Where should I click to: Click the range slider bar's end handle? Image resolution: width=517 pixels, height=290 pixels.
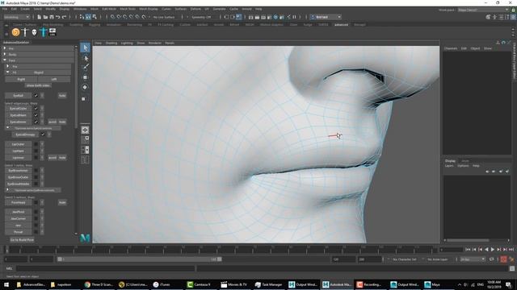tap(220, 259)
